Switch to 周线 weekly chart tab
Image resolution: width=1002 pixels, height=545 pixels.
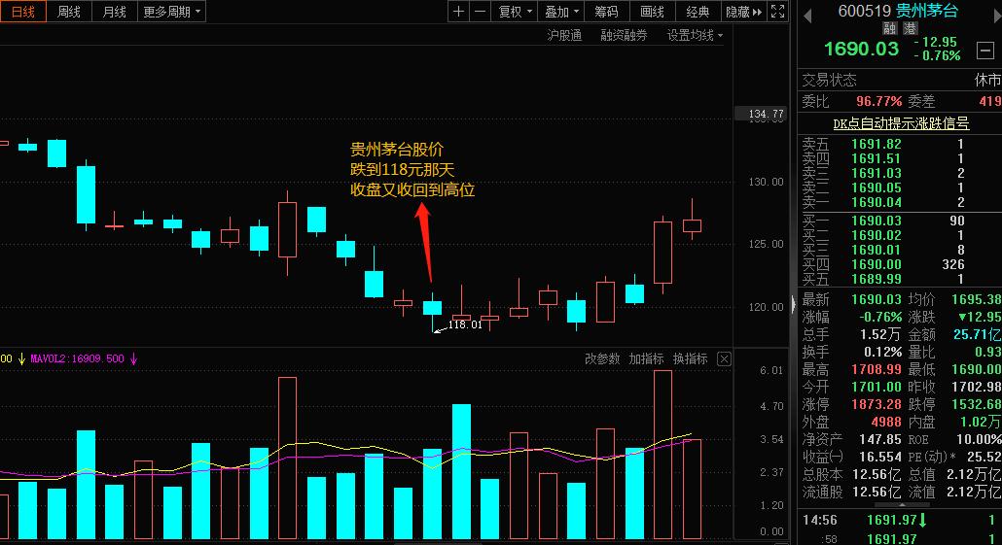click(69, 12)
